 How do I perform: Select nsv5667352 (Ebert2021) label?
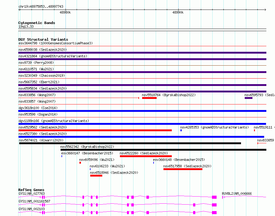[39, 82]
